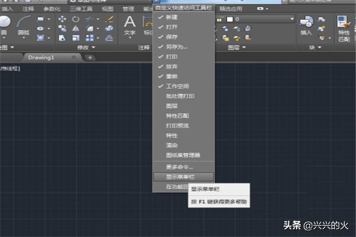Click new drawing tab plus button
This screenshot has width=356, height=237.
(90, 57)
